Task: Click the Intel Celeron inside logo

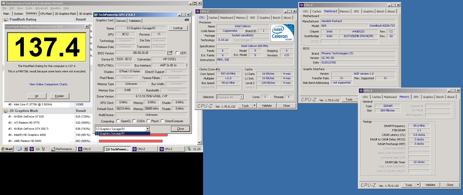Action: (x=282, y=33)
